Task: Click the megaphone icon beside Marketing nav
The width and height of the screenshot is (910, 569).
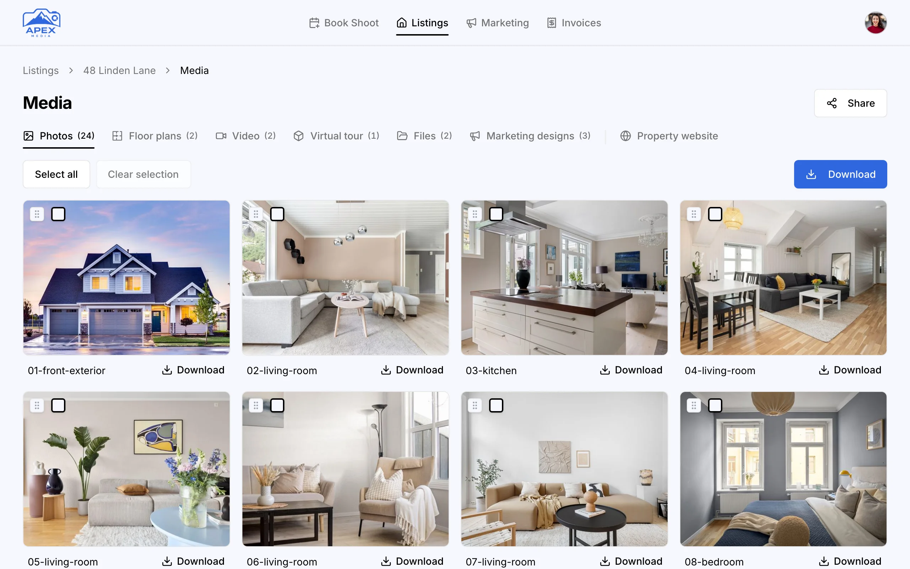Action: click(471, 23)
